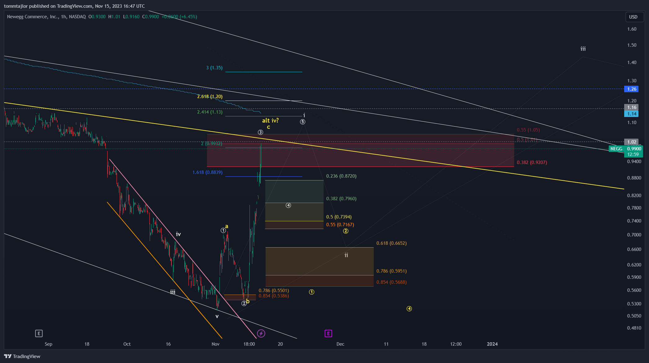Click the '3 (1.35)' Fibonacci extension label

pyautogui.click(x=214, y=68)
